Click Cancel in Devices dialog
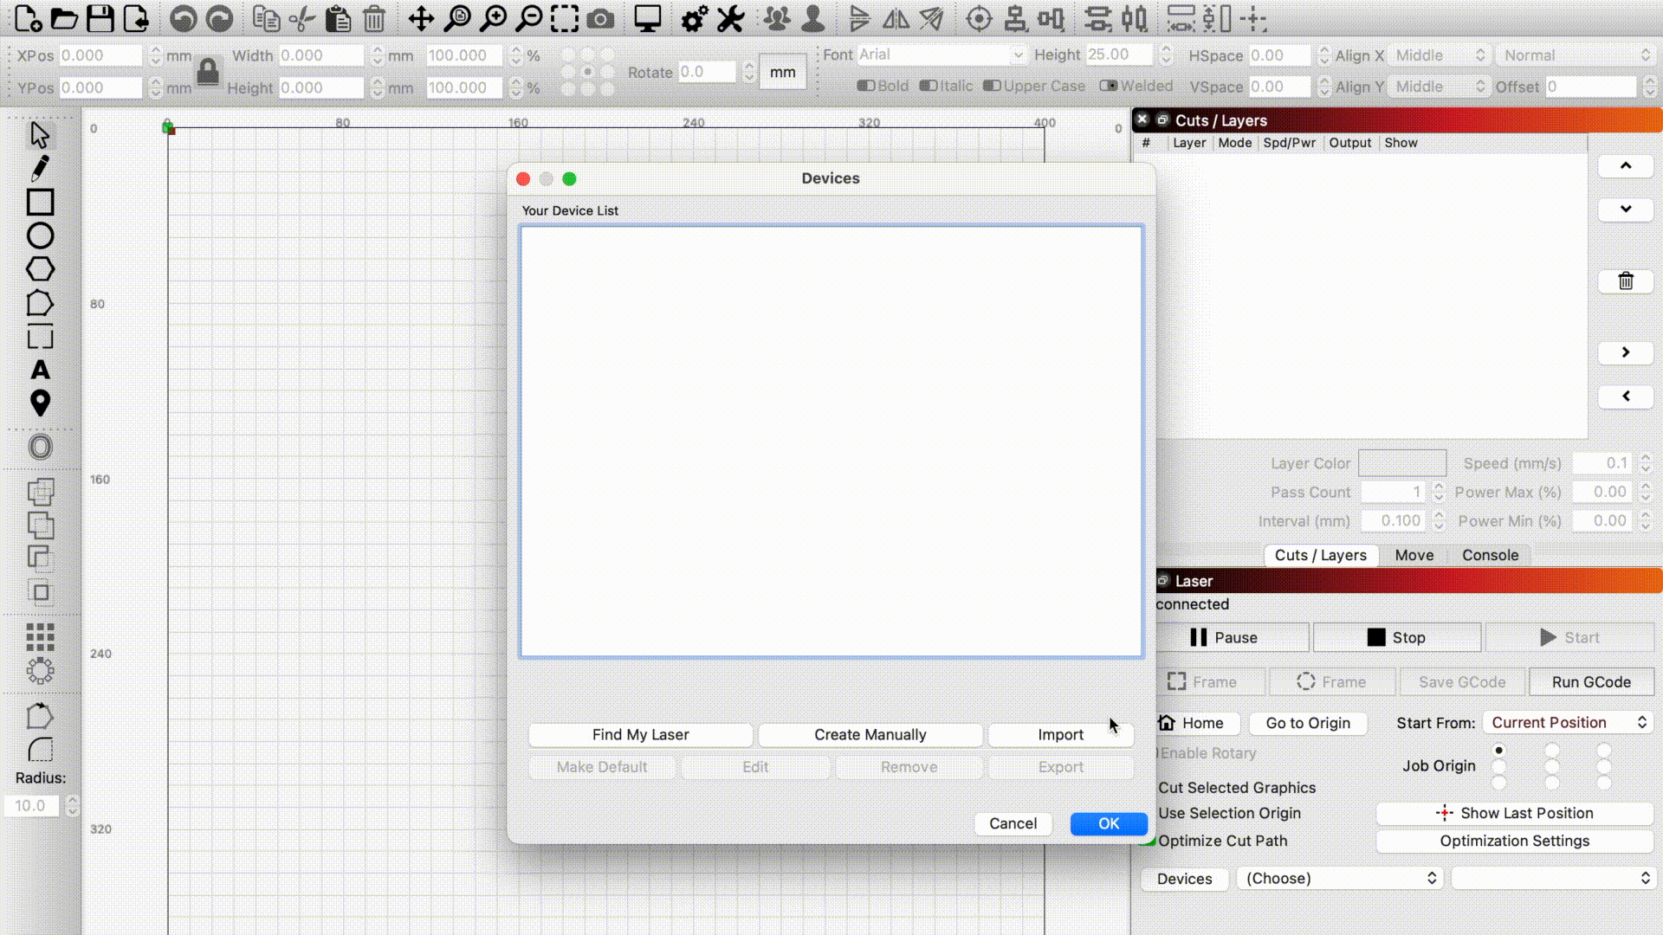This screenshot has height=935, width=1663. (1013, 824)
